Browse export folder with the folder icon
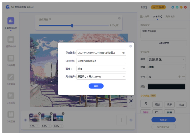The image size is (192, 136). (x=123, y=53)
